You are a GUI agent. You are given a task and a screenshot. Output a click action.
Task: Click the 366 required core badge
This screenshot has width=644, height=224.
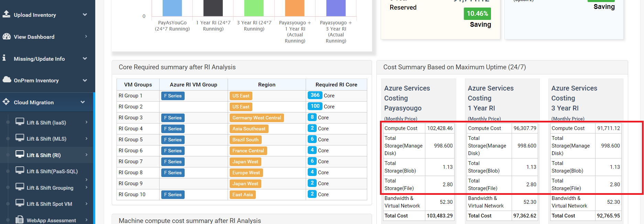(x=315, y=95)
